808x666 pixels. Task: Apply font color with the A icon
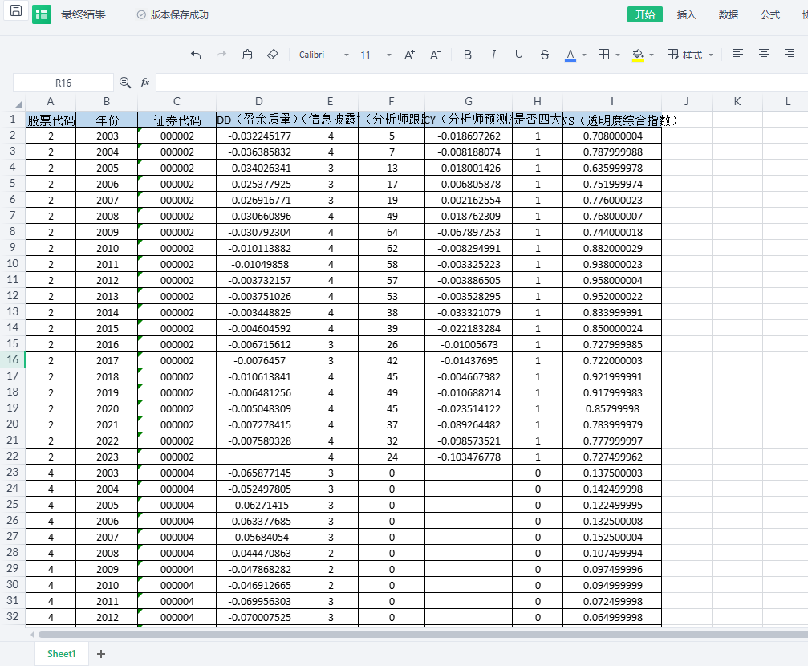570,55
